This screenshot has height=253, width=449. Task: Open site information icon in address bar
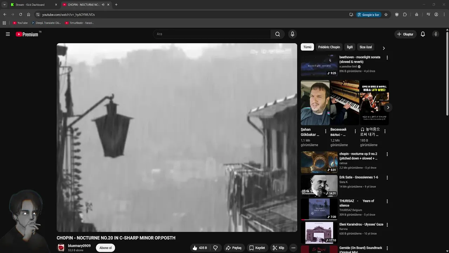(x=38, y=14)
